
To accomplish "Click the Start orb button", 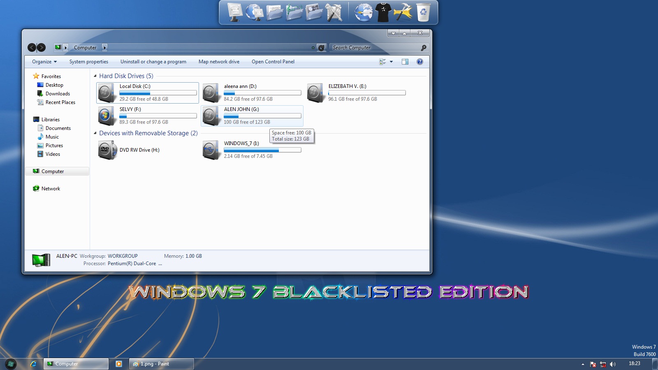I will click(11, 363).
